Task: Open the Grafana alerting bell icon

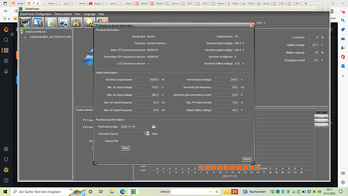Action: coord(6,71)
